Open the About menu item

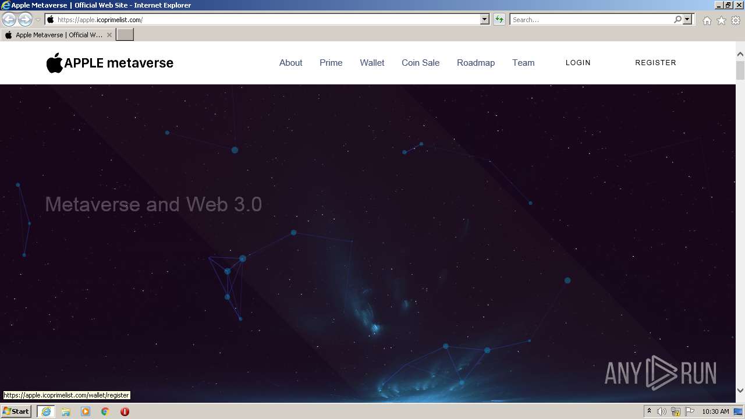(290, 63)
